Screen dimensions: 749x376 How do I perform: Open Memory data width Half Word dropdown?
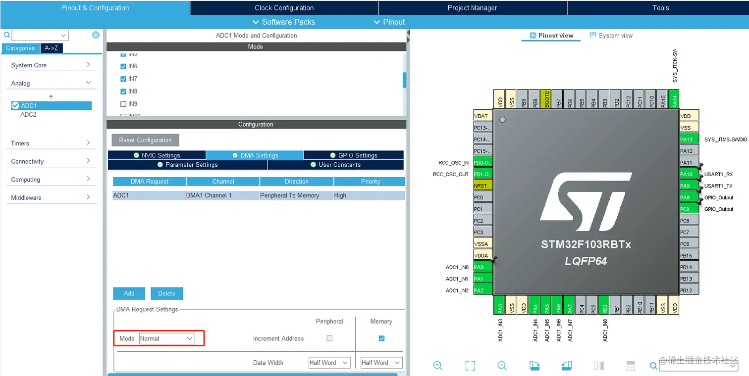tap(381, 363)
